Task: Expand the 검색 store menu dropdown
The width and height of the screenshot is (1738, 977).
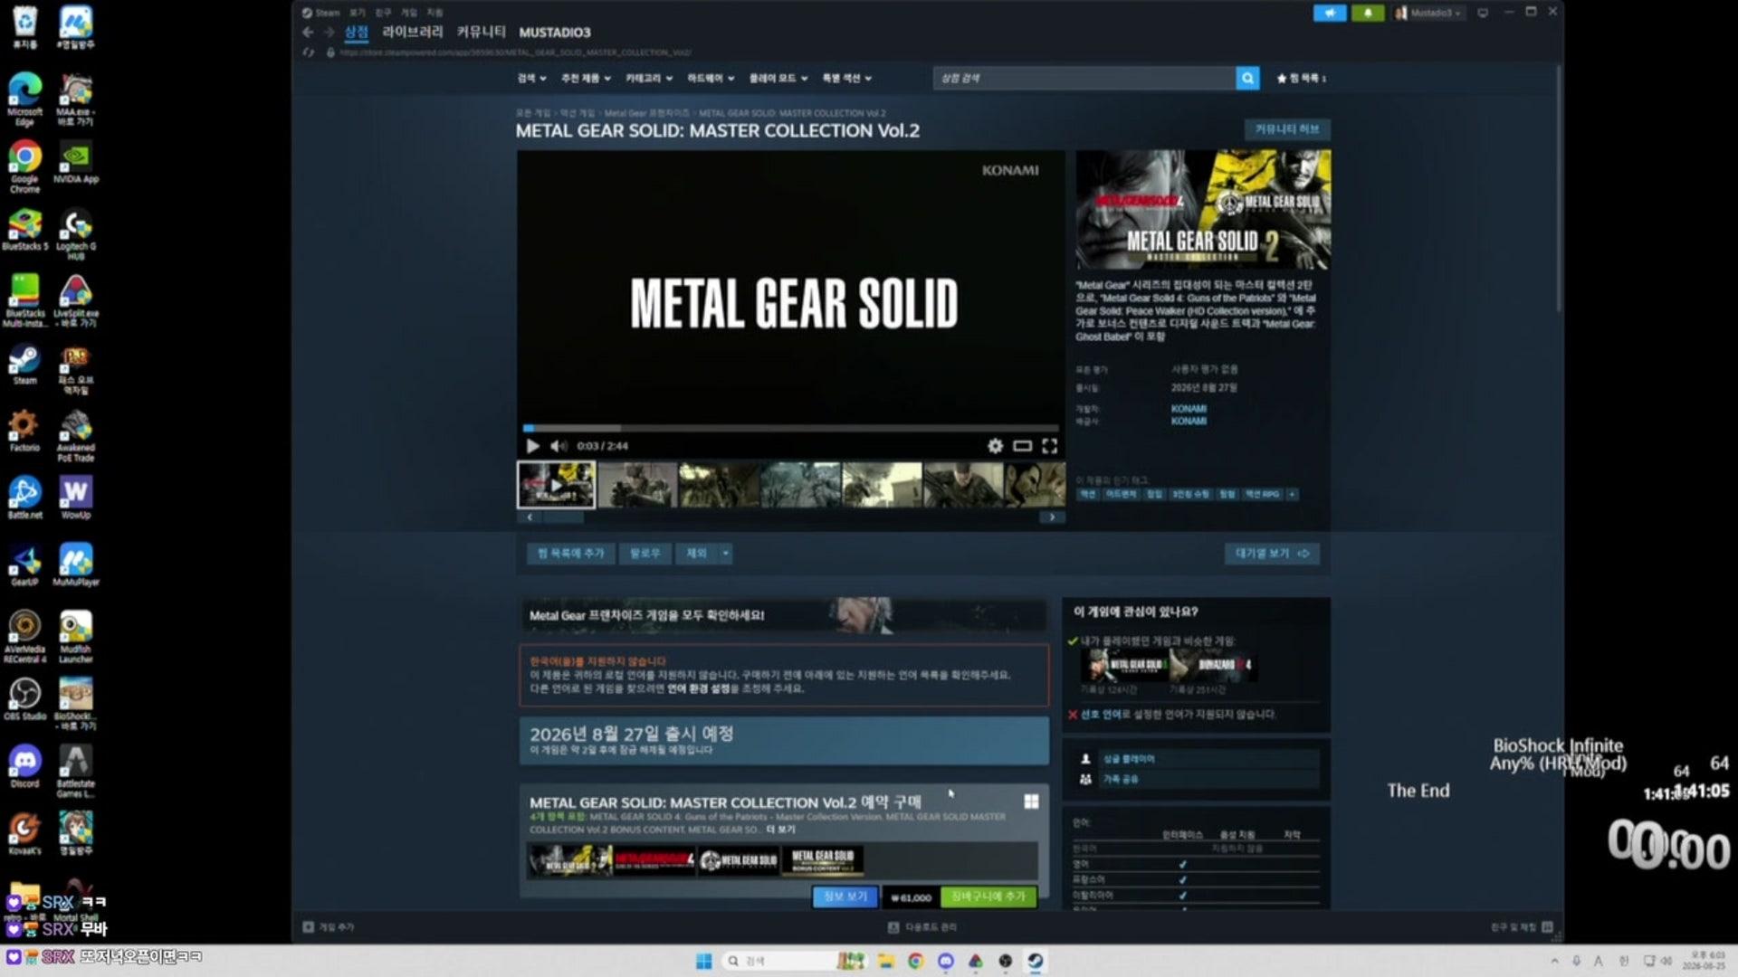Action: pos(531,79)
